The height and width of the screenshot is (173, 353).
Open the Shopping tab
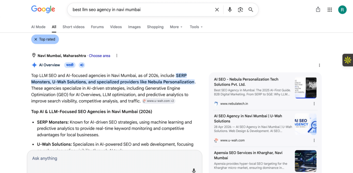155,27
